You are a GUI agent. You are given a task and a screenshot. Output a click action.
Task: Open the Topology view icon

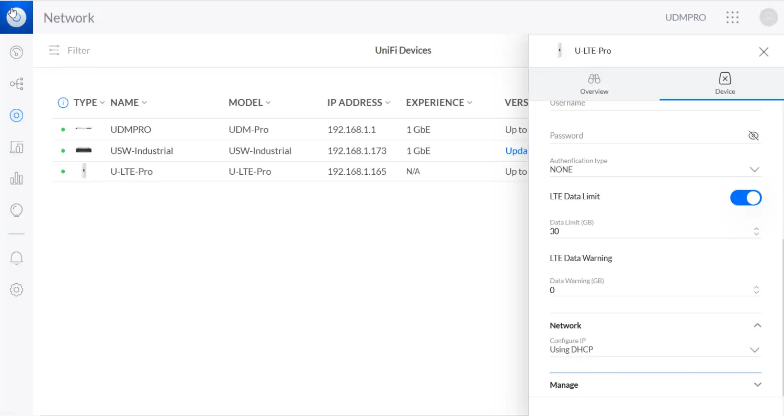[x=17, y=84]
